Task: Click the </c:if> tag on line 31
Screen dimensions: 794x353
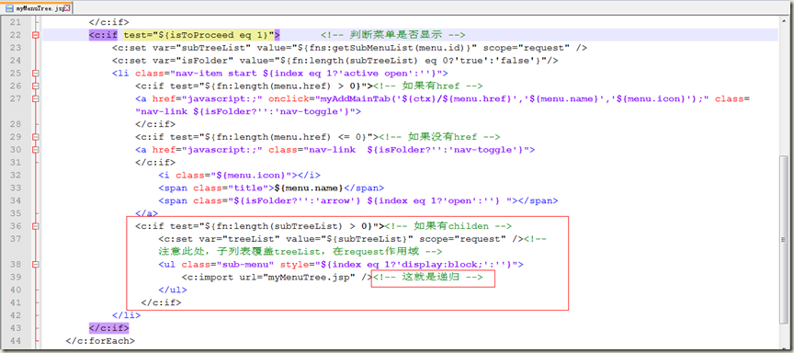Action: [x=155, y=163]
